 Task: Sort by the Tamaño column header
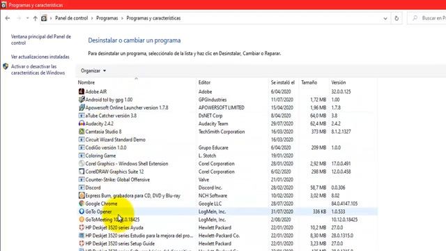[x=309, y=82]
